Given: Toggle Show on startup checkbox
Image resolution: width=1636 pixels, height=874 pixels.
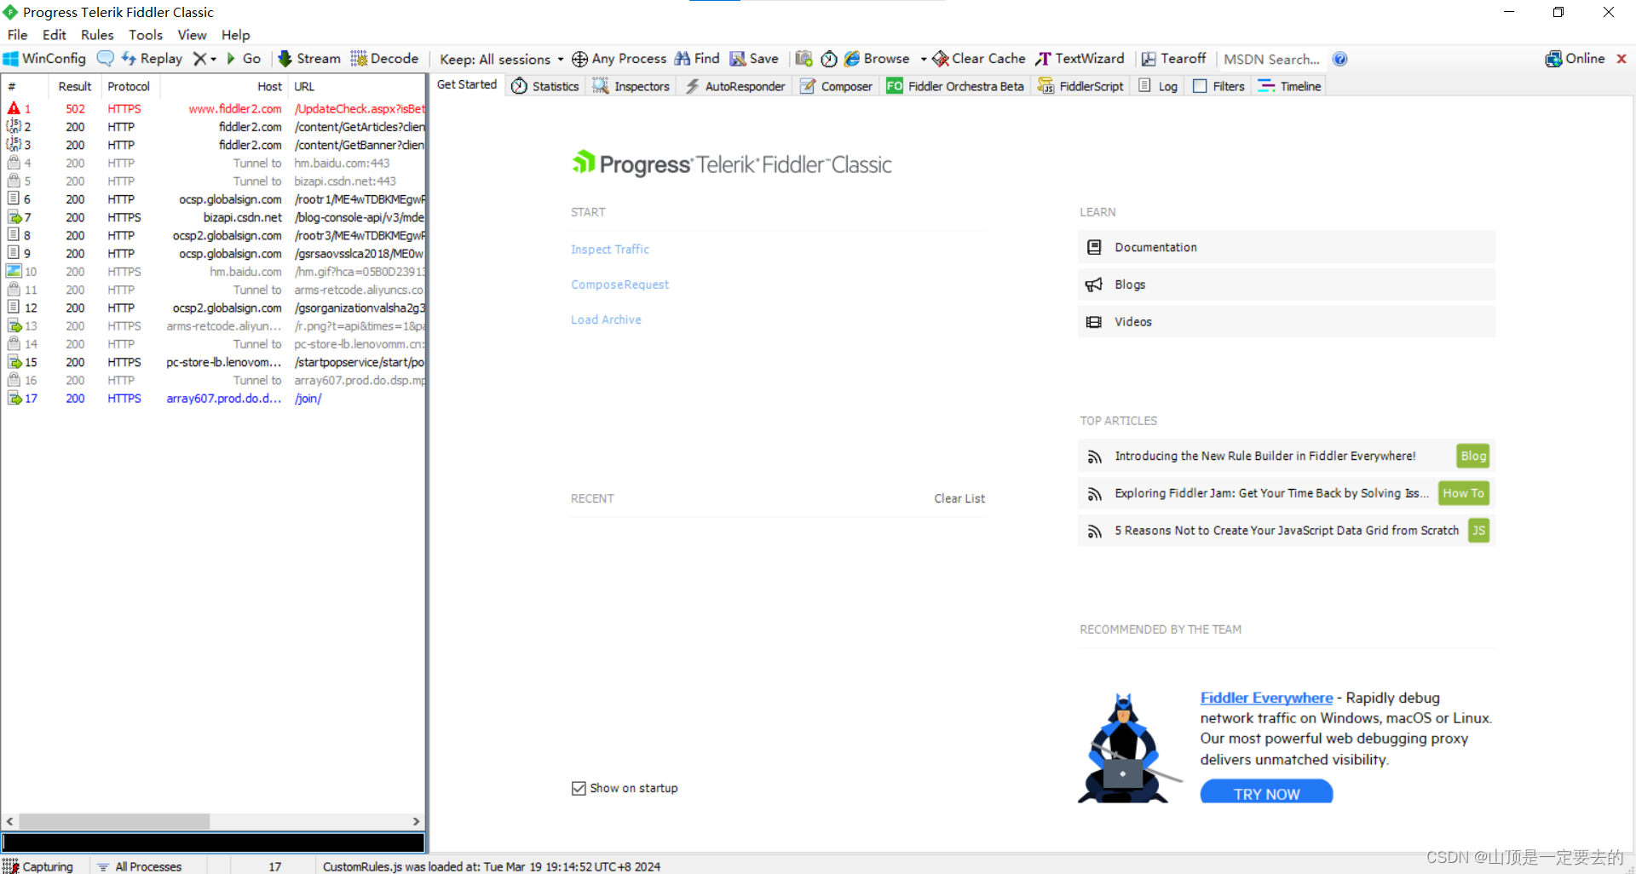Looking at the screenshot, I should click(x=579, y=788).
